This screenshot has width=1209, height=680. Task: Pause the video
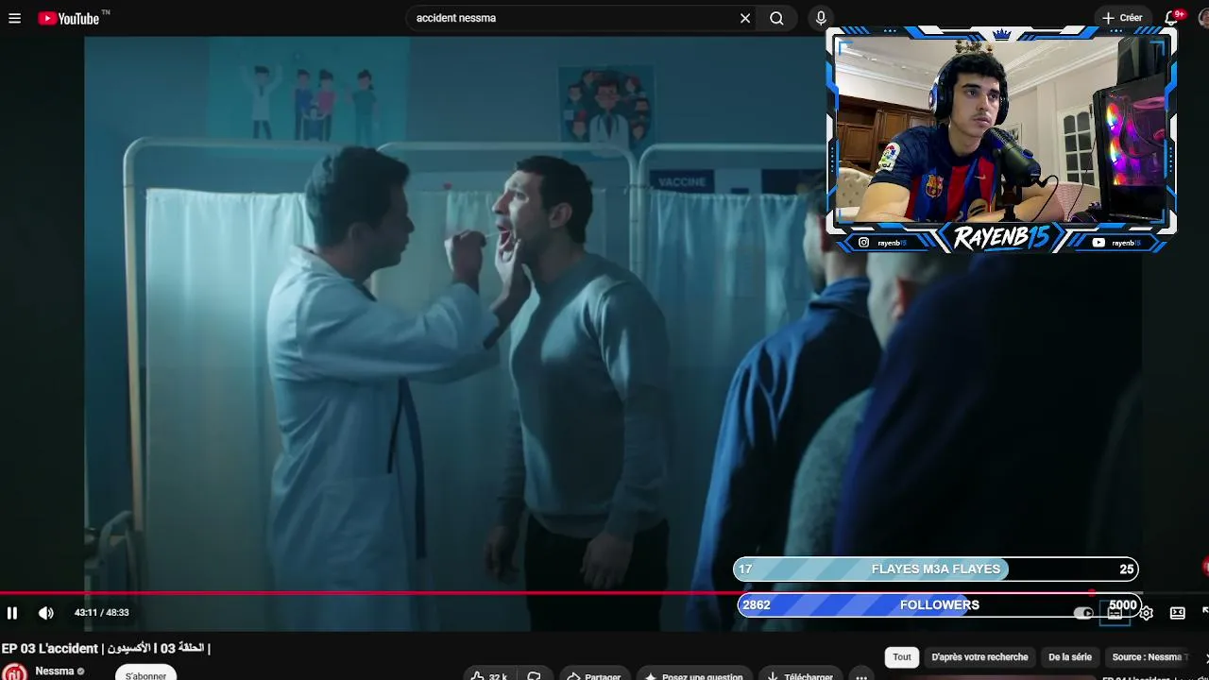12,613
